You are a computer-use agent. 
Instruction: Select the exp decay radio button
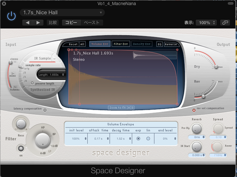coord(138,139)
